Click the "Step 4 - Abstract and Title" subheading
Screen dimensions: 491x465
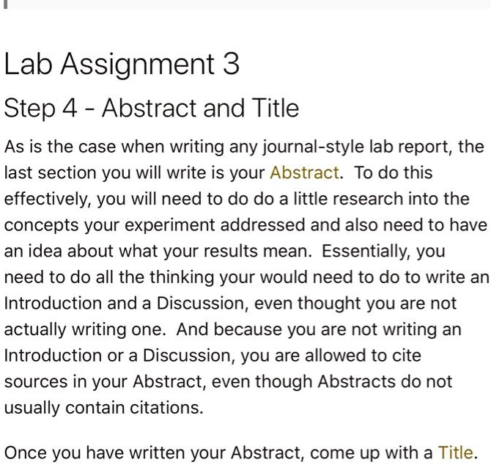152,109
